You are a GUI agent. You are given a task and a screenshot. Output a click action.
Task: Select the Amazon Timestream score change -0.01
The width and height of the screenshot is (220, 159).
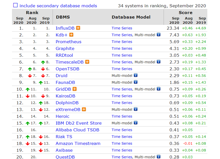188,143
